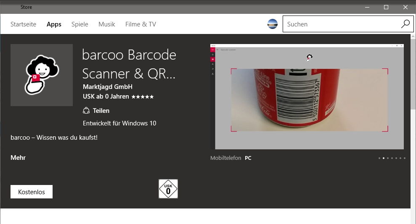Click 'USK ab 0 Jahren' rating text
Screen dimensions: 416x224
[106, 96]
